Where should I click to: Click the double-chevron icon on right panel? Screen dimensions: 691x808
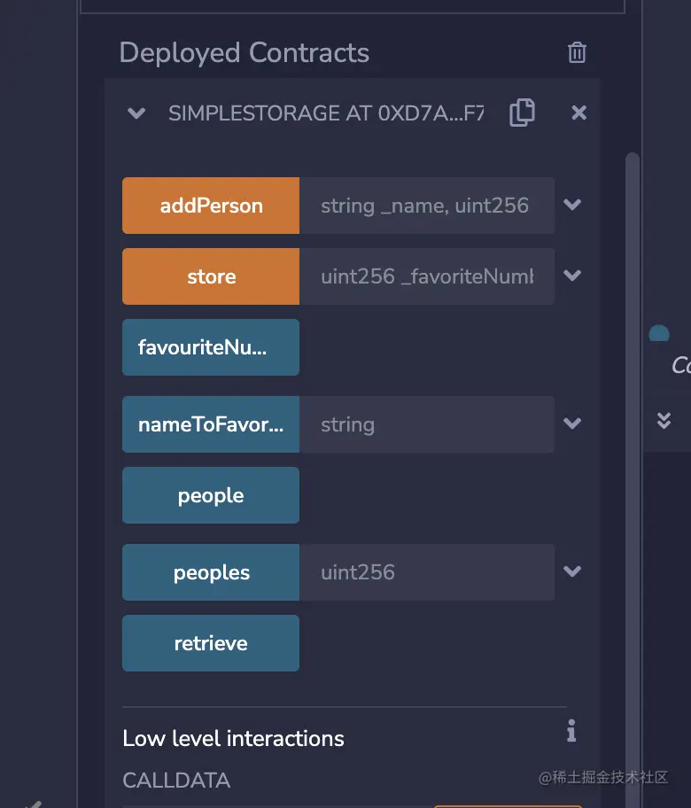tap(664, 420)
